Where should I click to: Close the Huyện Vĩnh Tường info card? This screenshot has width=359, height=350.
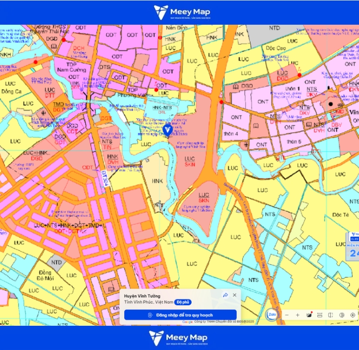coord(235,295)
